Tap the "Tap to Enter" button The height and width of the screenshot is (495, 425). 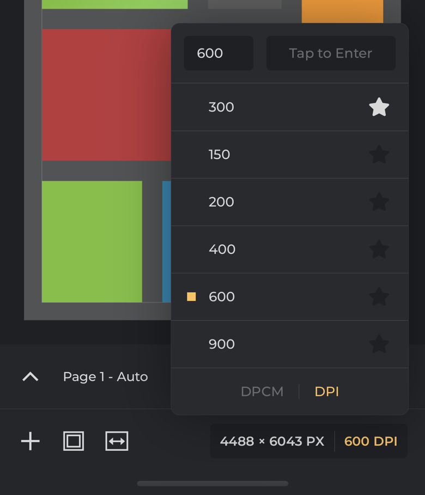(331, 53)
